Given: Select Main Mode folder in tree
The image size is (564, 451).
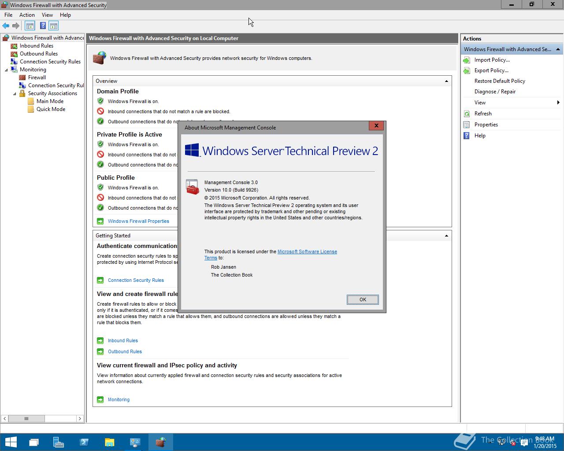Looking at the screenshot, I should (50, 101).
